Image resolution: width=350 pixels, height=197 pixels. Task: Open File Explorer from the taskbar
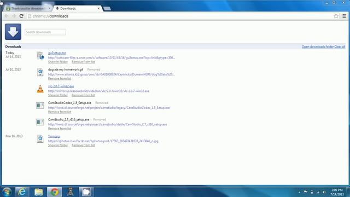tap(38, 192)
